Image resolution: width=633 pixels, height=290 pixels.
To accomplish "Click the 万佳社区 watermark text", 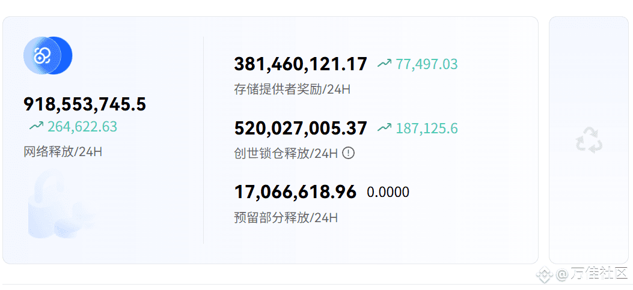I will pyautogui.click(x=599, y=274).
